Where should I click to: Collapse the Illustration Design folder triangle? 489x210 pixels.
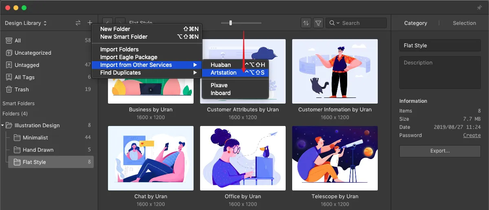pyautogui.click(x=3, y=126)
